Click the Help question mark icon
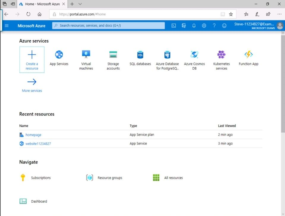Screen dimensions: 285x216 click(214, 26)
